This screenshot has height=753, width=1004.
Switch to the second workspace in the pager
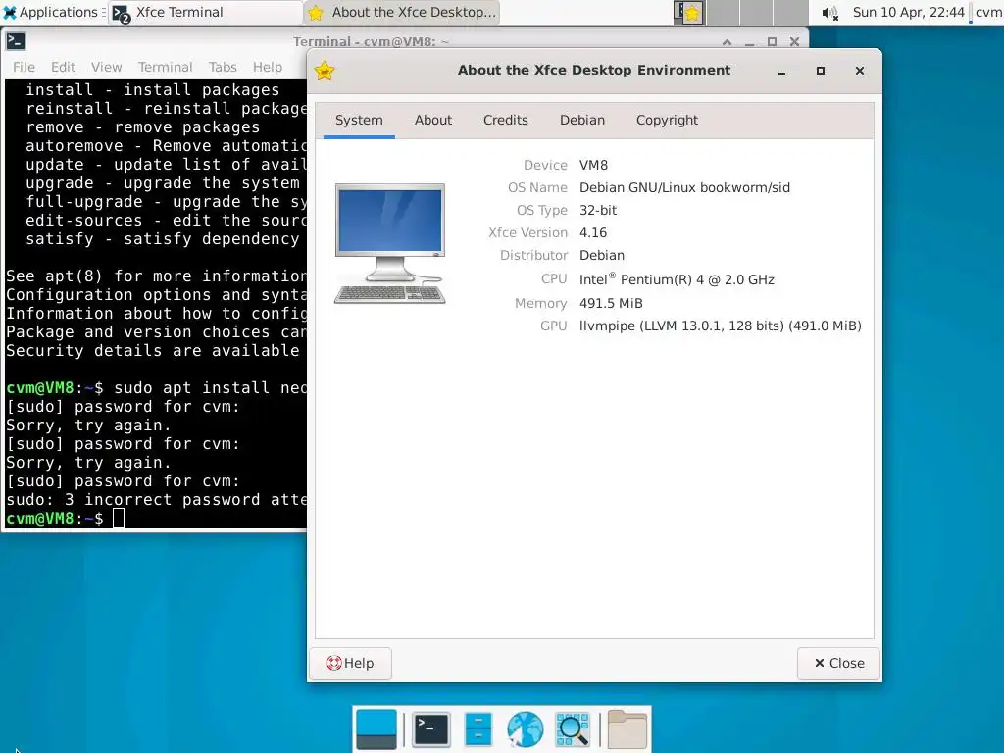coord(724,13)
